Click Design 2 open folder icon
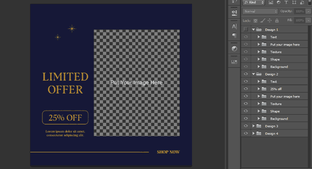This screenshot has height=169, width=312. click(258, 74)
